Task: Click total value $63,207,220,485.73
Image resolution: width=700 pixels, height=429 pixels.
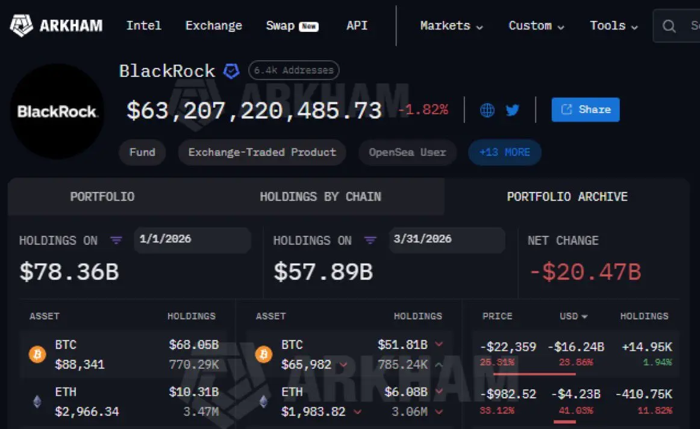Action: (254, 111)
